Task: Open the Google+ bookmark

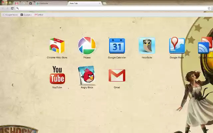Action: [x=26, y=15]
